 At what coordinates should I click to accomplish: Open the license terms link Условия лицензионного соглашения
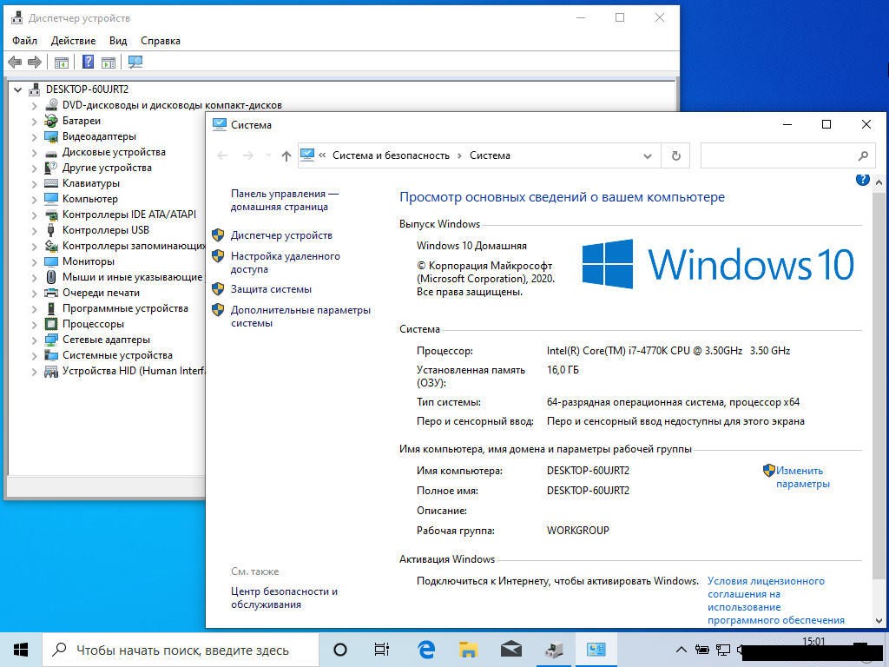pos(775,601)
